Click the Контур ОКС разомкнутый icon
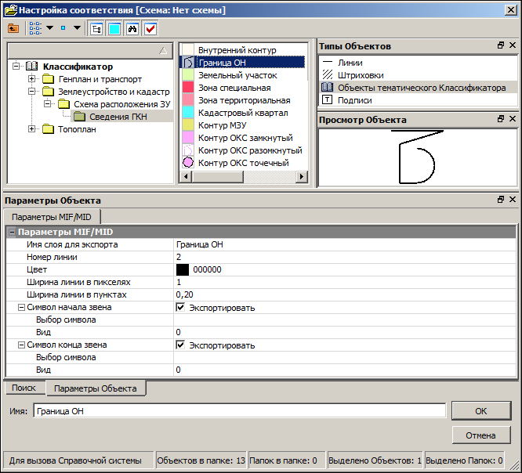Screen dimensions: 522x473 click(x=188, y=150)
